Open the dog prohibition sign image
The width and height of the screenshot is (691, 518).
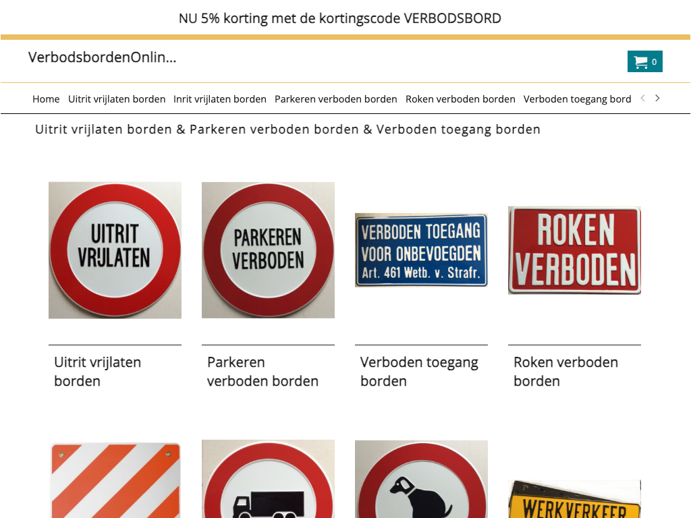[x=421, y=479]
